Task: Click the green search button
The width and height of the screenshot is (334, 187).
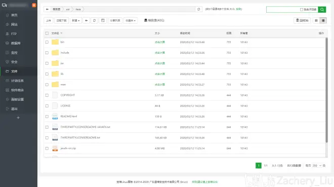Action: pyautogui.click(x=322, y=10)
